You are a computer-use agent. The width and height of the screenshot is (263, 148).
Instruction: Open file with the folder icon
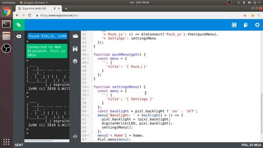pos(75,36)
